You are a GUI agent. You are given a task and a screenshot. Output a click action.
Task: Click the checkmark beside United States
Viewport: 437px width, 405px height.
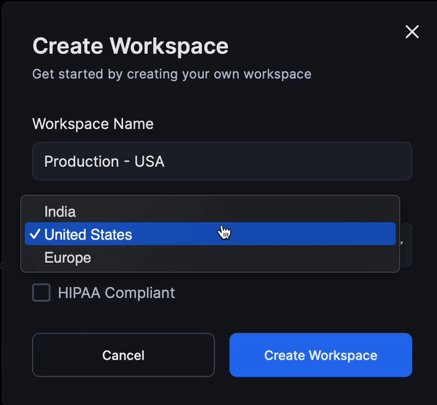34,235
